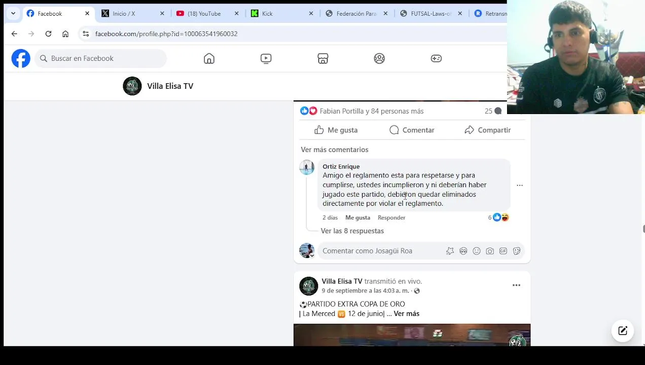The height and width of the screenshot is (365, 645).
Task: Open the Villa Elisa TV page header avatar
Action: [x=132, y=86]
